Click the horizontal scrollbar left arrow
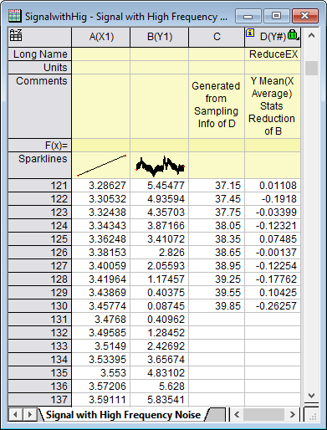Image resolution: width=327 pixels, height=430 pixels. point(237,415)
